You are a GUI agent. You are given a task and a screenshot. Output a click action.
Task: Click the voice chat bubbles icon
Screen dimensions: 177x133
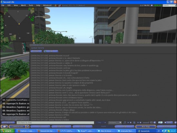pos(160,122)
